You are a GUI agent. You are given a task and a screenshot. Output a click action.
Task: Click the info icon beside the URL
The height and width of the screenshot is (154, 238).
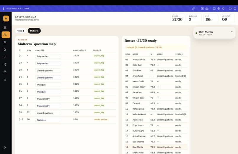tap(3, 9)
